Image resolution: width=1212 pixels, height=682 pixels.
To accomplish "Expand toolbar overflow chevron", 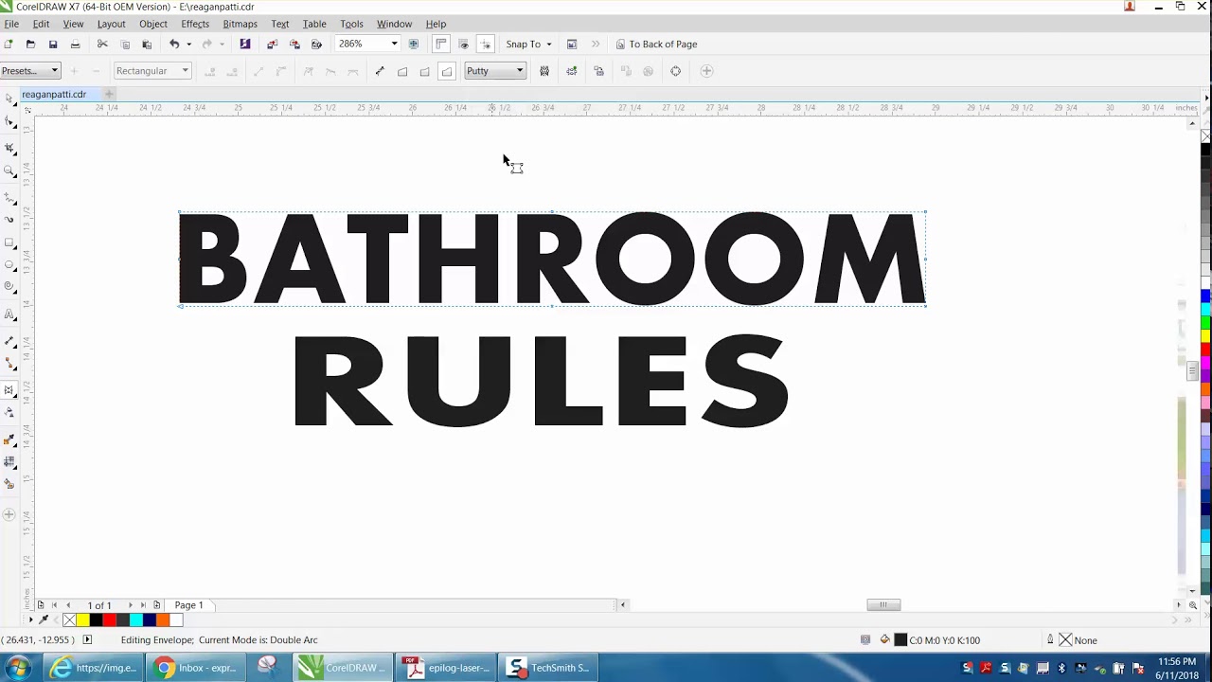I will [x=596, y=45].
